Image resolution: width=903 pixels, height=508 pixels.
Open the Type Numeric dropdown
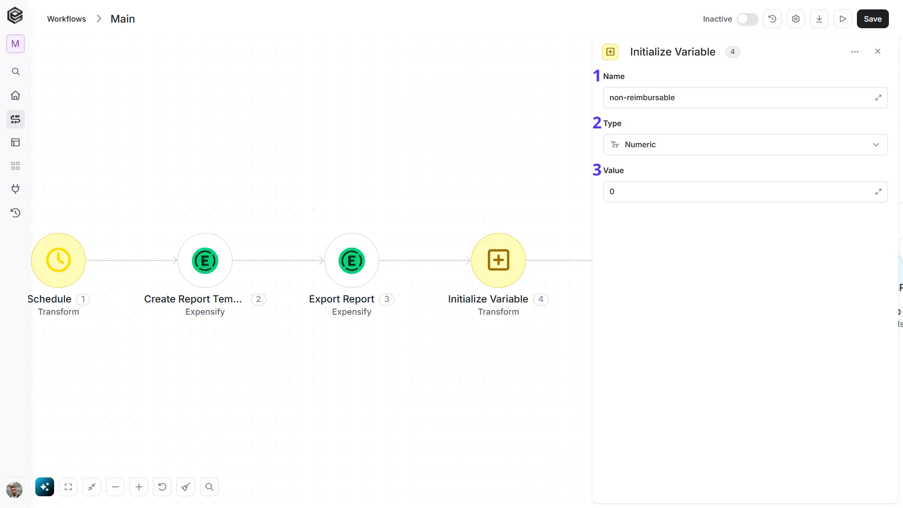pyautogui.click(x=745, y=144)
